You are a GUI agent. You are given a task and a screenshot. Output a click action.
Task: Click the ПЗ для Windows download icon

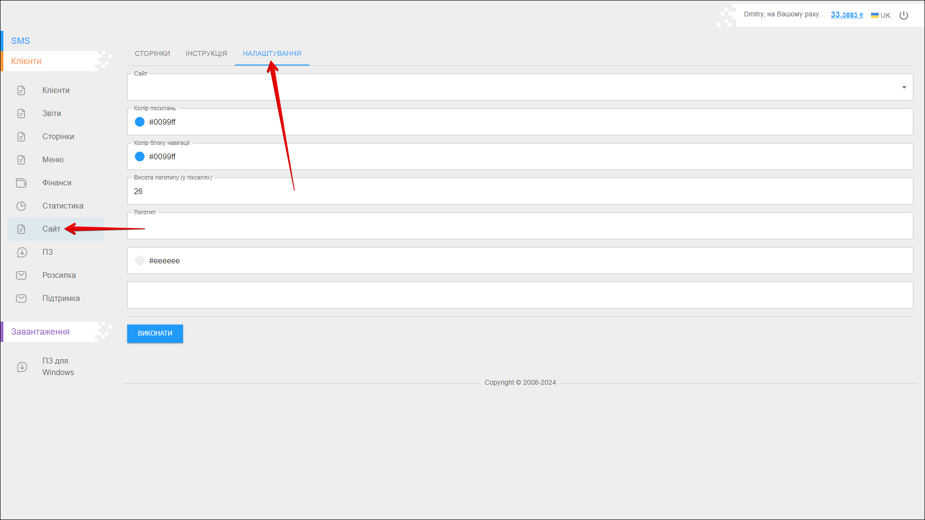(x=22, y=367)
